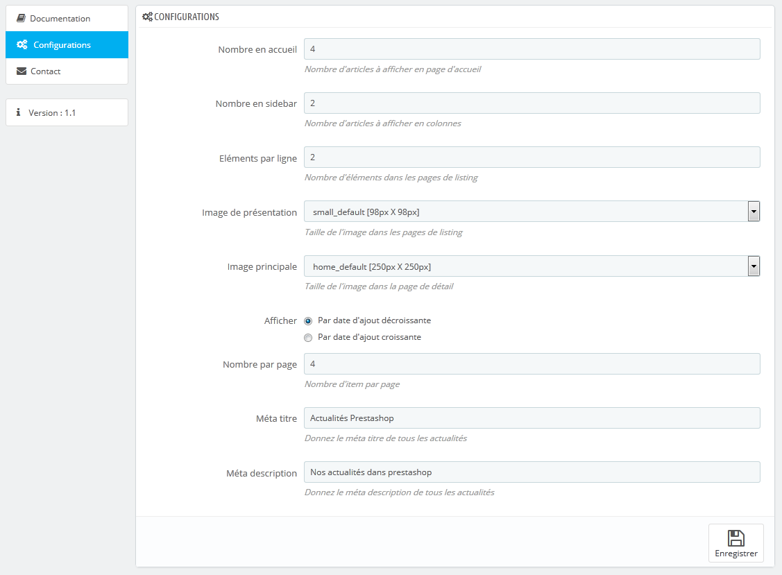
Task: Click into the 'Nombre en sidebar' field
Action: 532,103
